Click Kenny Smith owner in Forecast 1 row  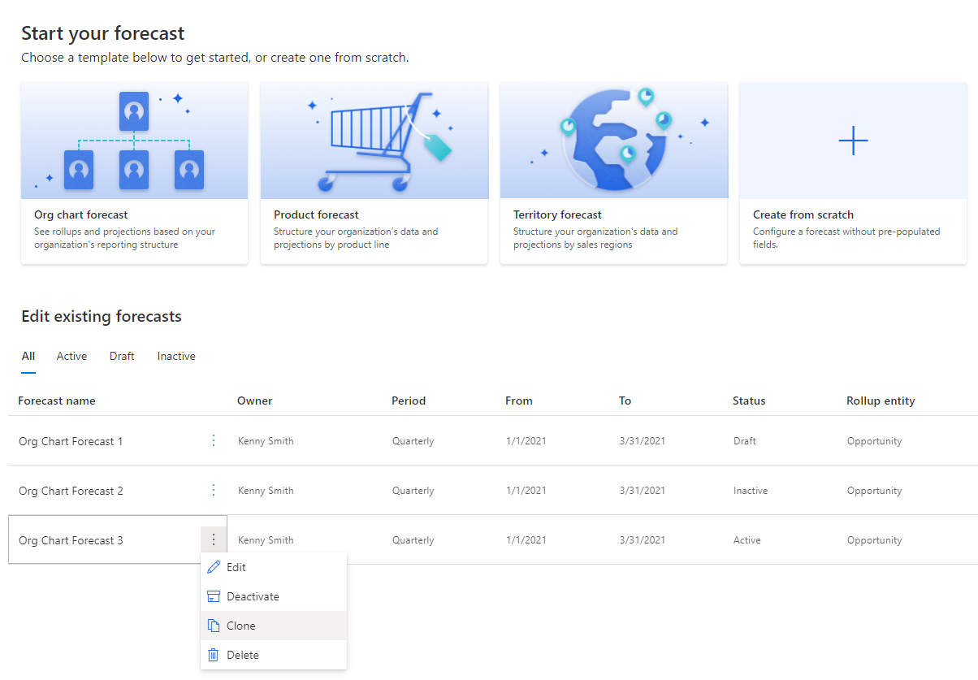[266, 441]
